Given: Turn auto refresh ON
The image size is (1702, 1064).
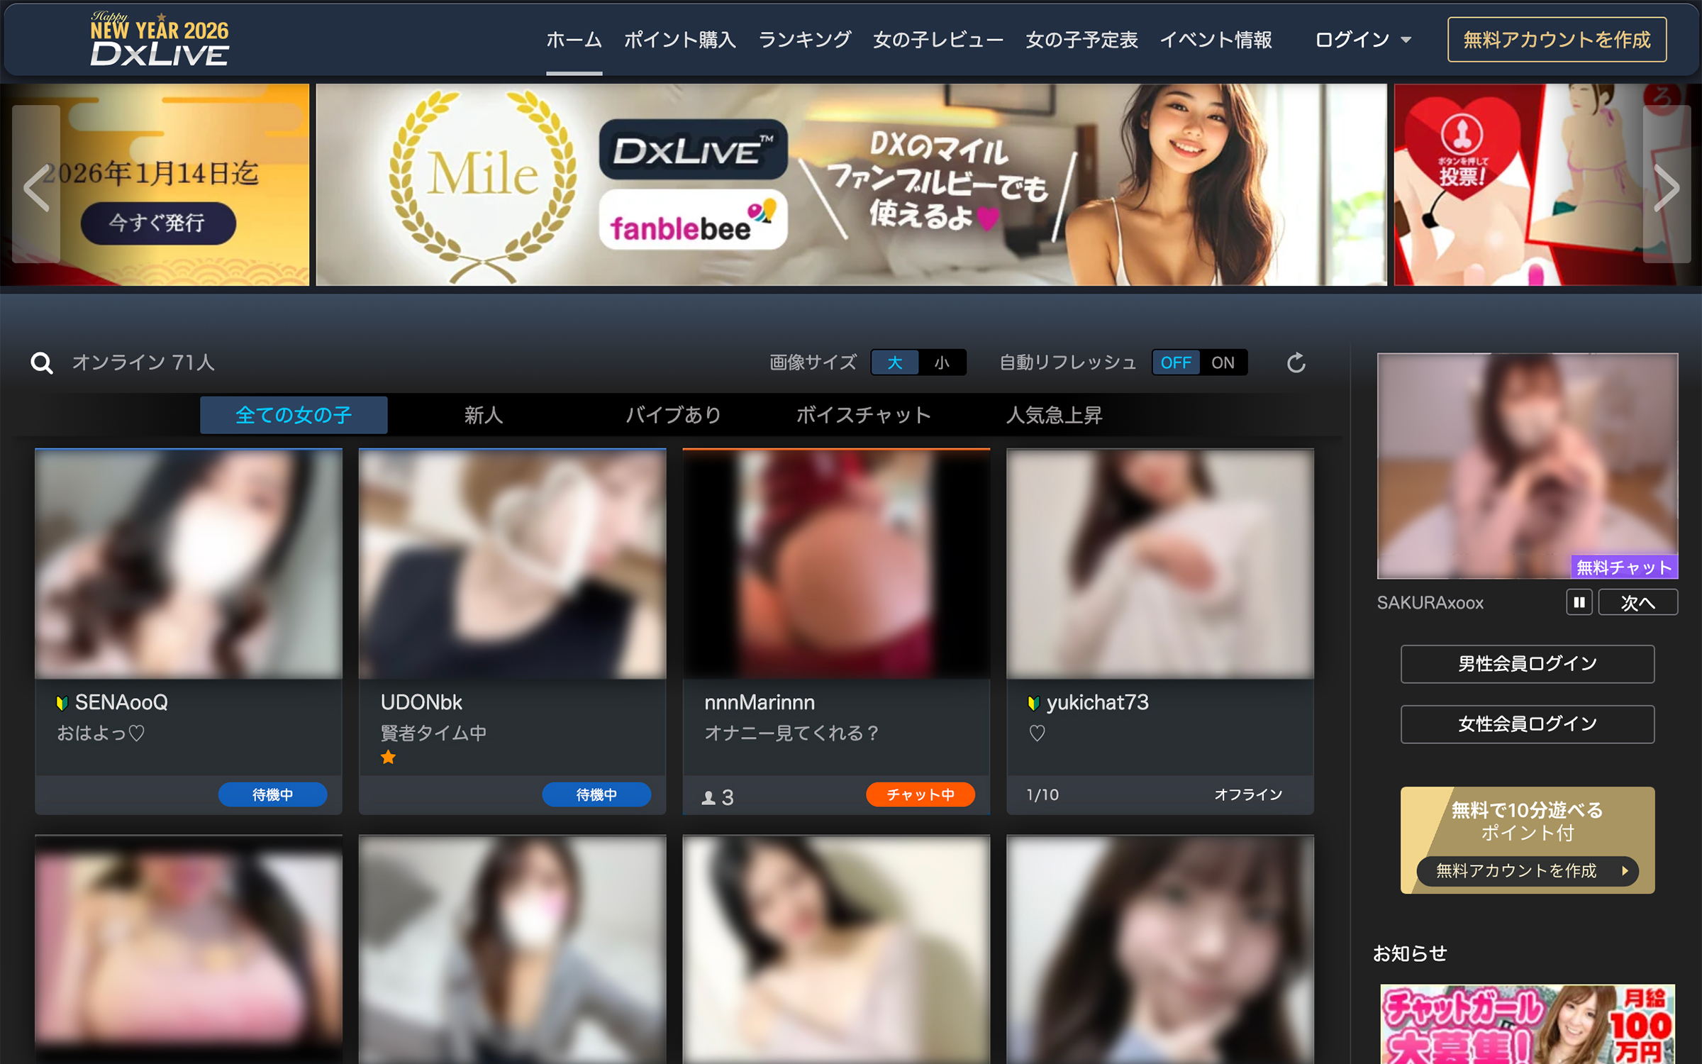Looking at the screenshot, I should click(1222, 363).
